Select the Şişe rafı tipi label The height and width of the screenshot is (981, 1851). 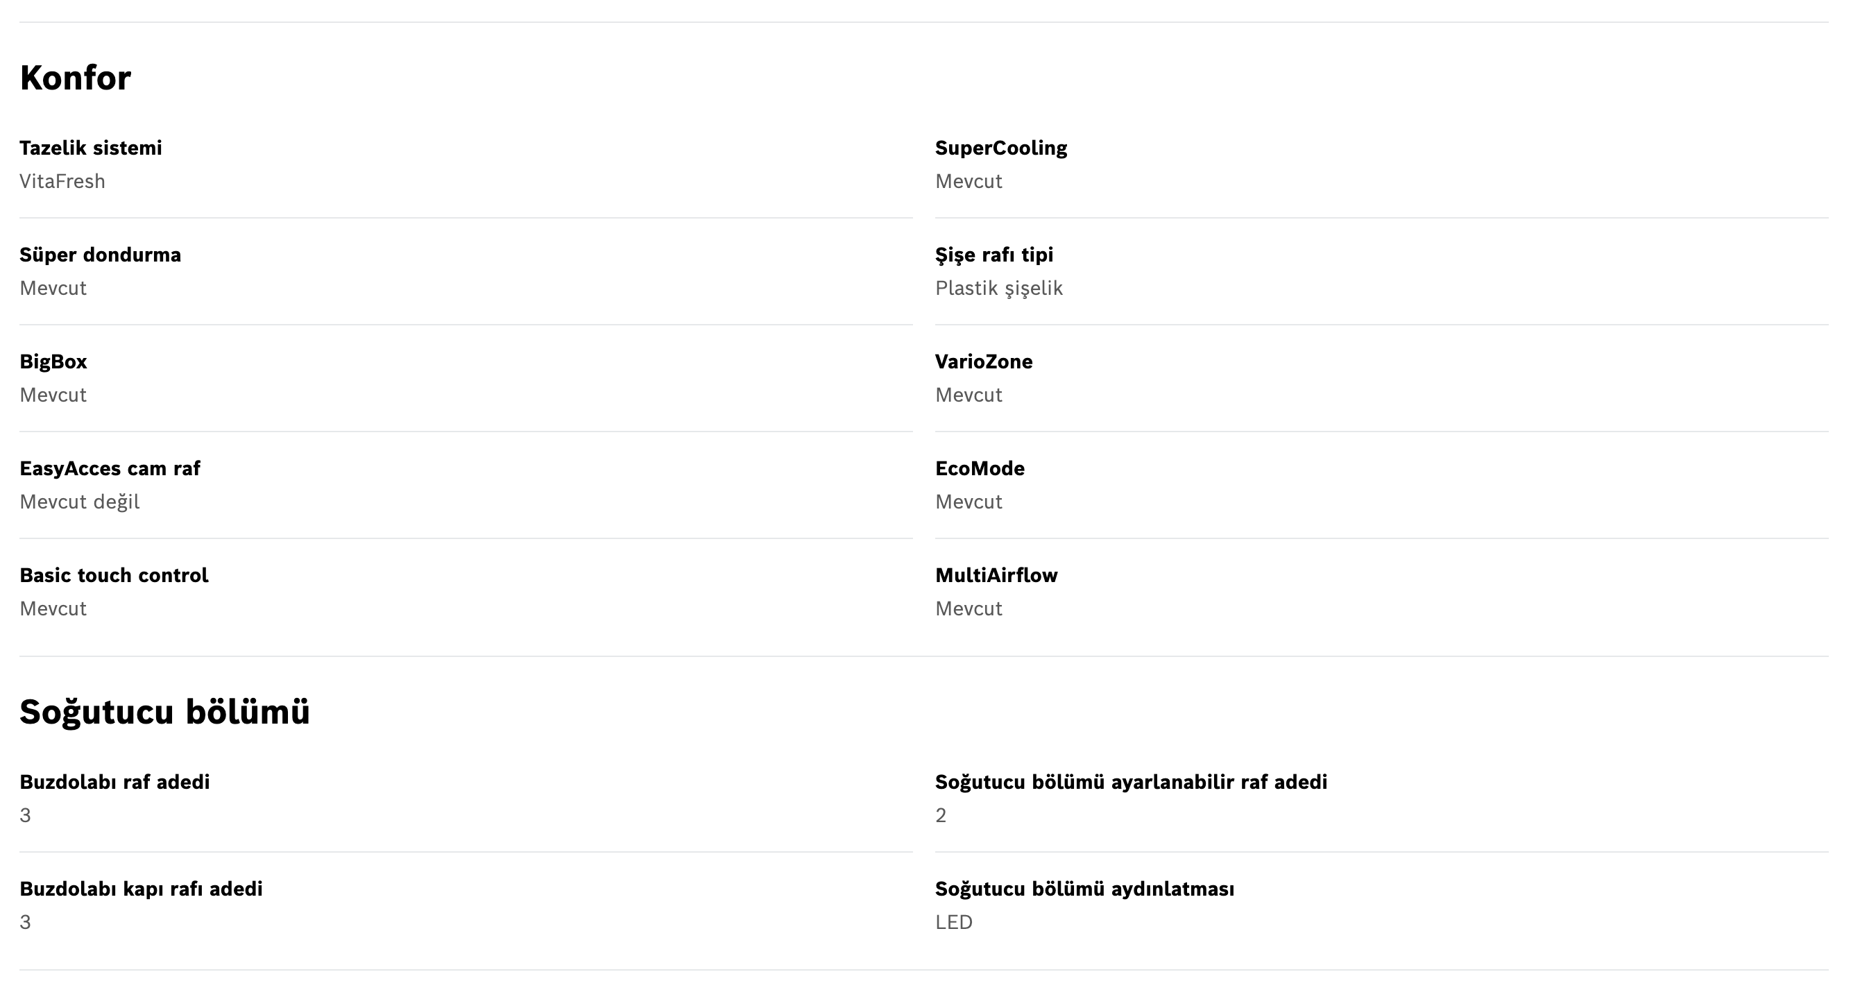(x=993, y=256)
